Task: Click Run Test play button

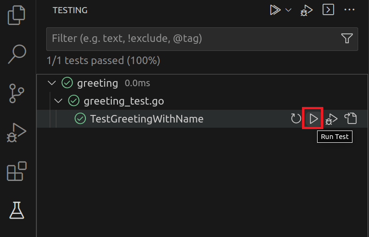Action: tap(314, 119)
